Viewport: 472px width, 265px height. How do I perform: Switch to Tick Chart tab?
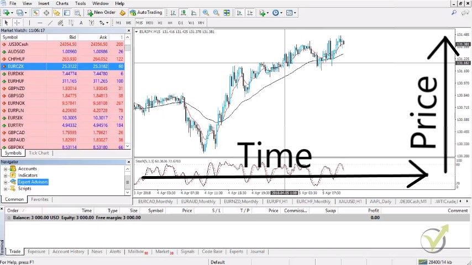click(39, 153)
